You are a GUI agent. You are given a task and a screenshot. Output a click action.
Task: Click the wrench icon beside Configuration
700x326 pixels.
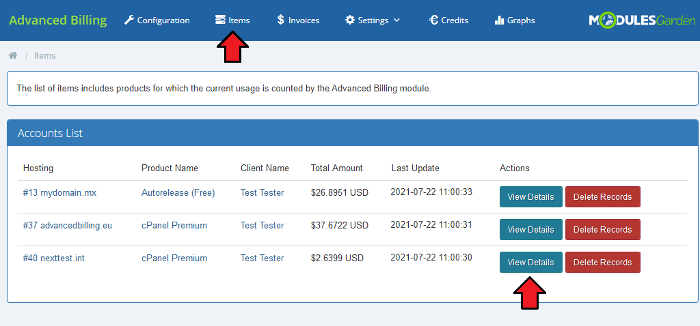pos(129,20)
